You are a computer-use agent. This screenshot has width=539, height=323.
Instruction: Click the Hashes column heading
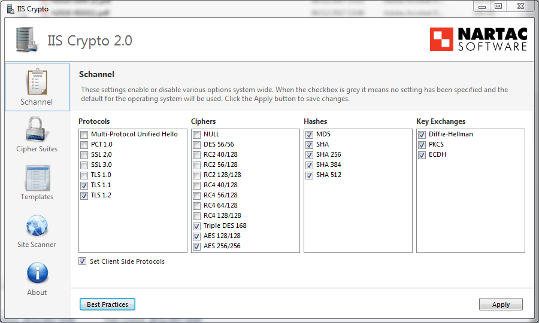coord(315,121)
